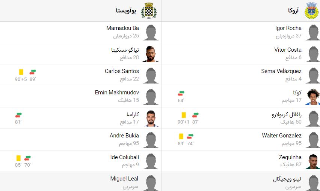Open Igor Rocha's player profile

click(x=288, y=28)
